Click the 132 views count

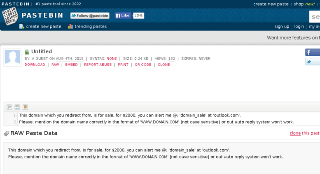pos(171,59)
